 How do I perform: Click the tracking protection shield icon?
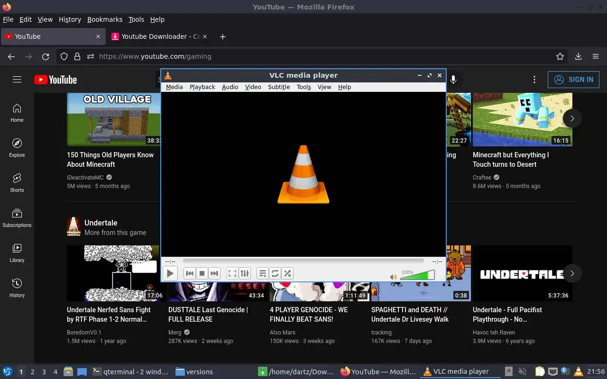click(x=64, y=56)
